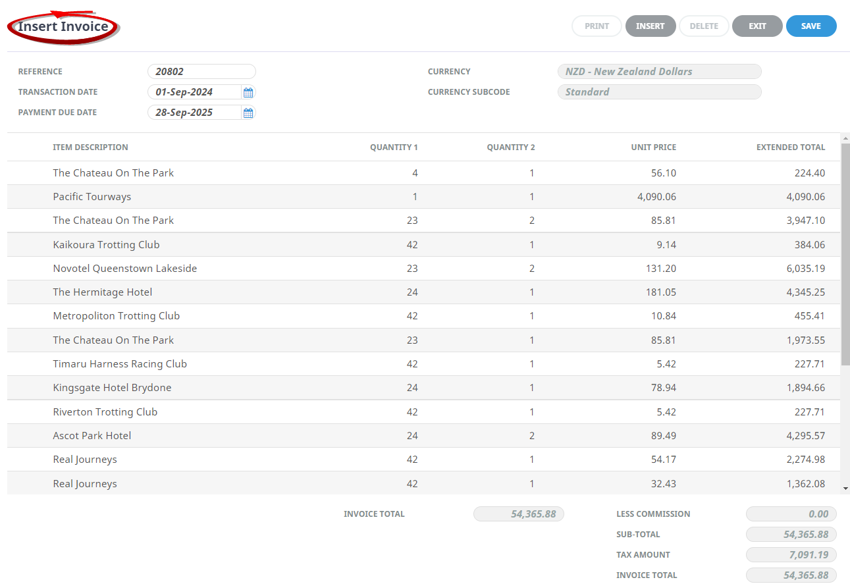850x584 pixels.
Task: Open the Transaction Date calendar picker
Action: tap(248, 92)
